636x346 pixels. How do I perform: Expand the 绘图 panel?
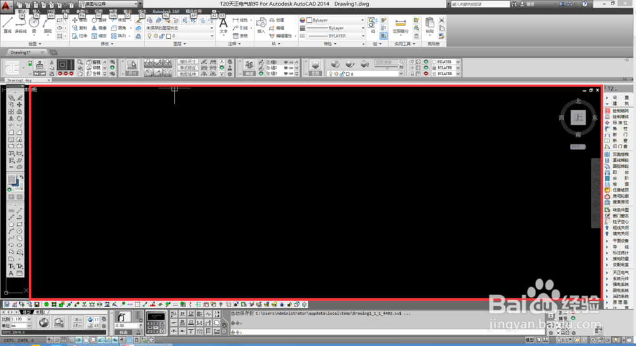pos(35,44)
